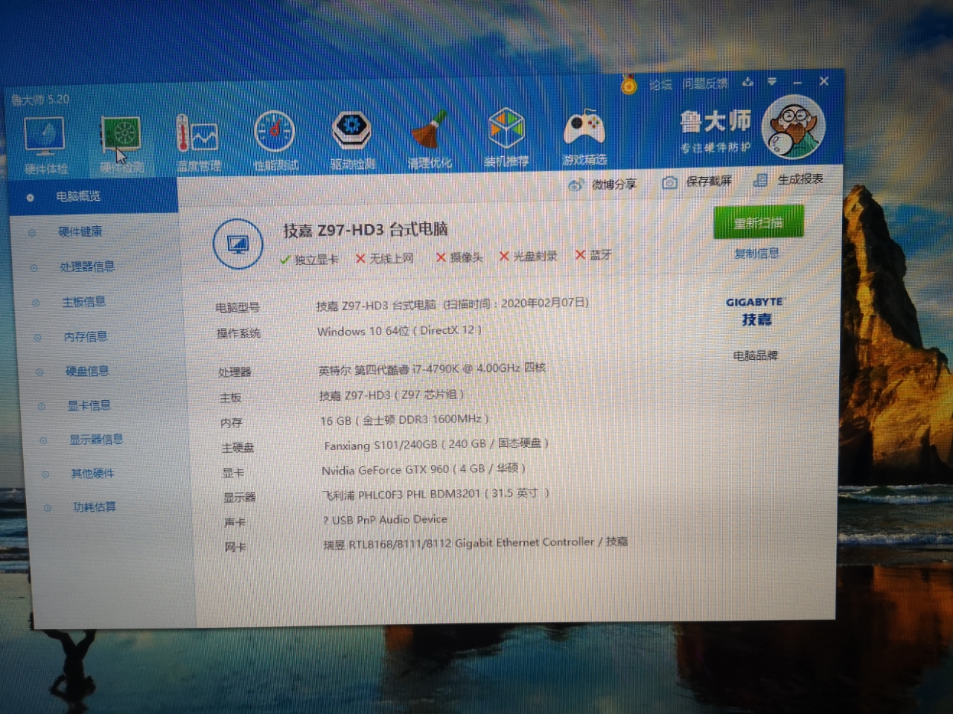Open 显示器信息 monitor info
Viewport: 953px width, 714px height.
[x=95, y=440]
